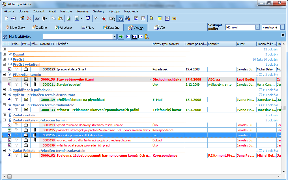The image size is (288, 180).
Task: Click the magnifier icon in search bar
Action: (147, 37)
